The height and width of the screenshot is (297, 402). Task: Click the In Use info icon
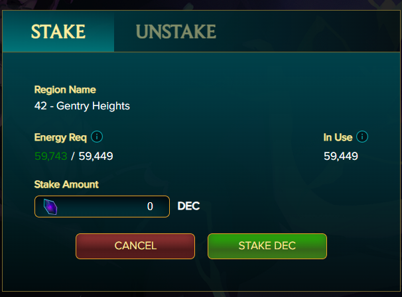362,137
